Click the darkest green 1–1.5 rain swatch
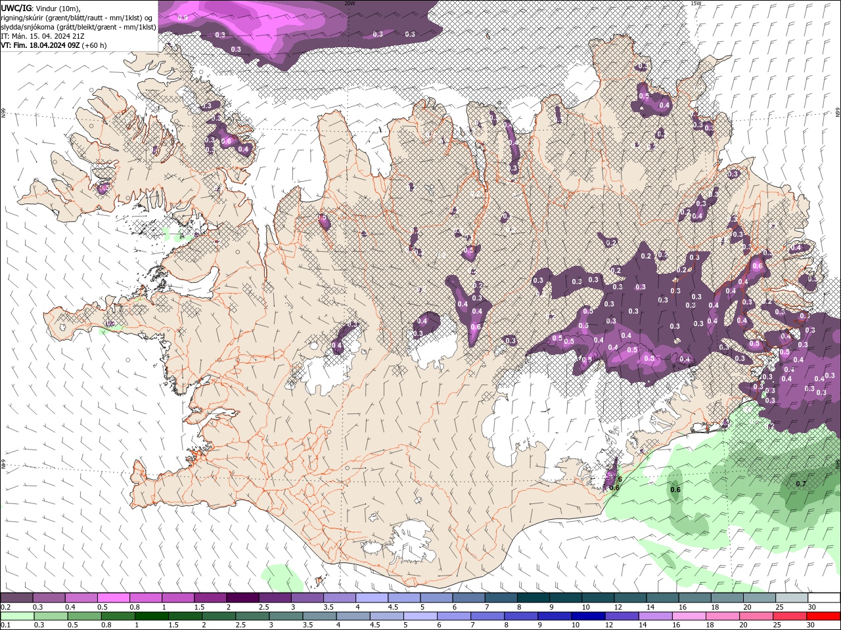The height and width of the screenshot is (630, 841). 152,616
